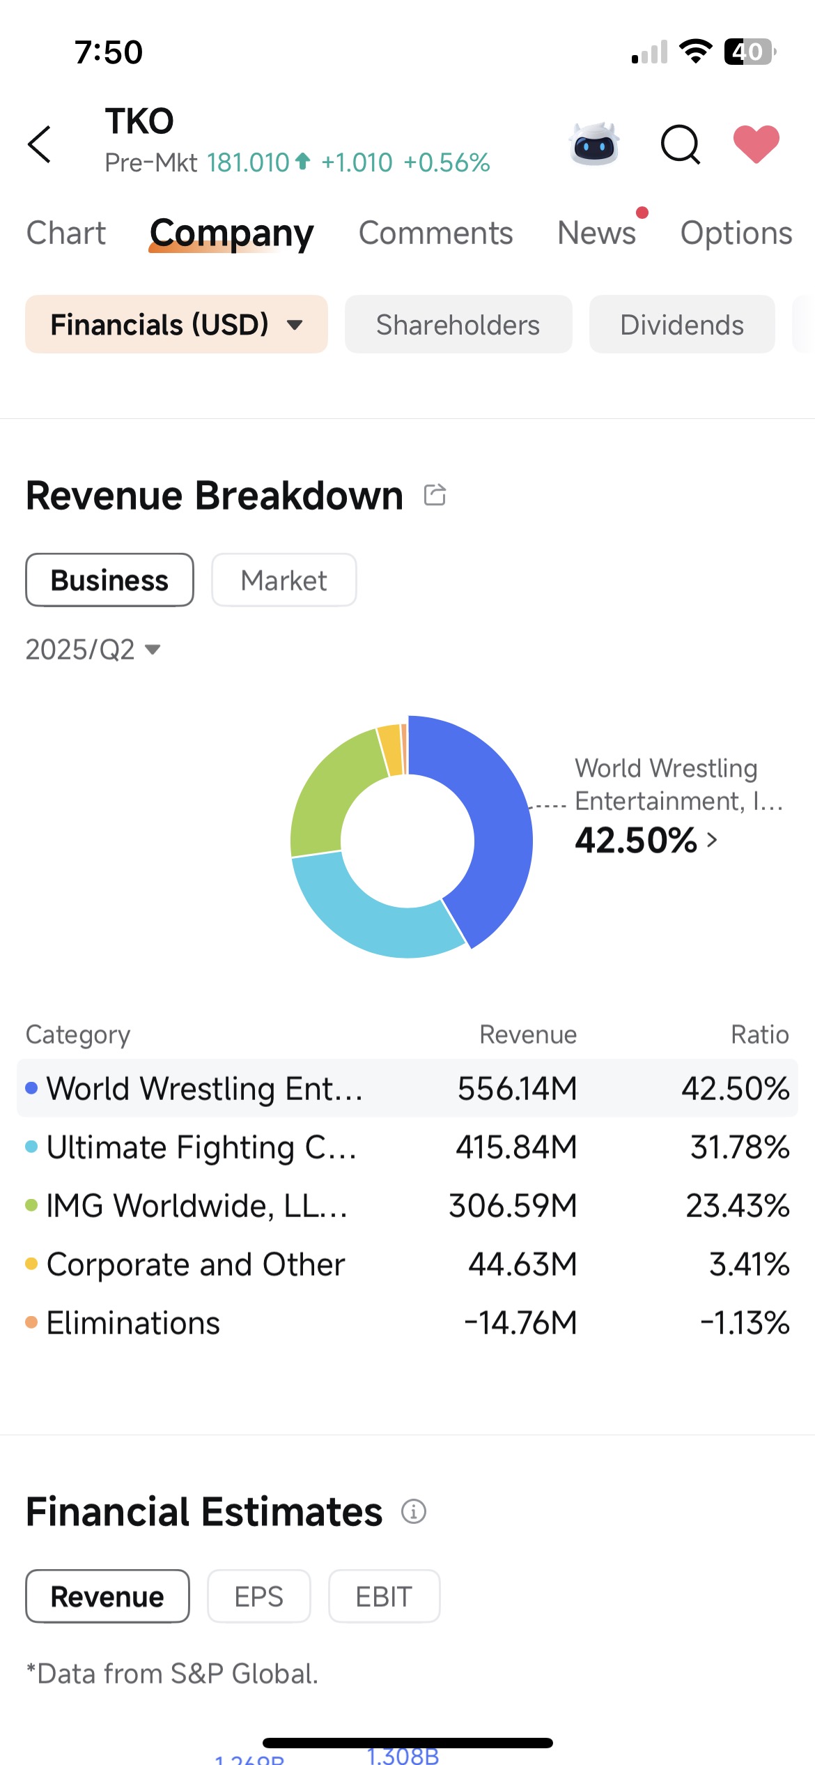Image resolution: width=815 pixels, height=1765 pixels.
Task: Open the 2025/Q2 period dropdown
Action: click(x=93, y=650)
